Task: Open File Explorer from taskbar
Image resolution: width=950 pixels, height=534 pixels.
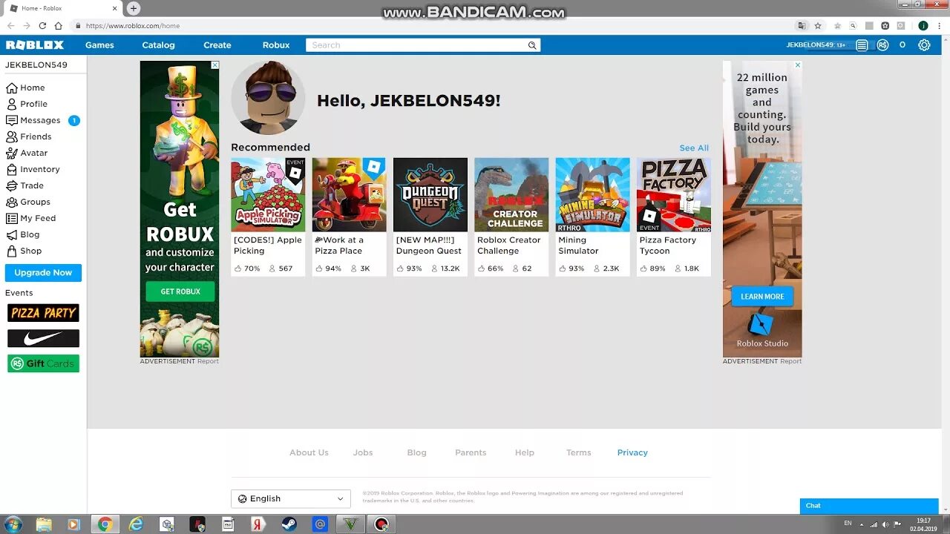Action: pyautogui.click(x=45, y=524)
